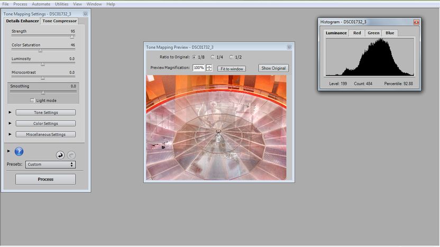
Task: Select the 1/8 ratio radio button
Action: click(194, 57)
